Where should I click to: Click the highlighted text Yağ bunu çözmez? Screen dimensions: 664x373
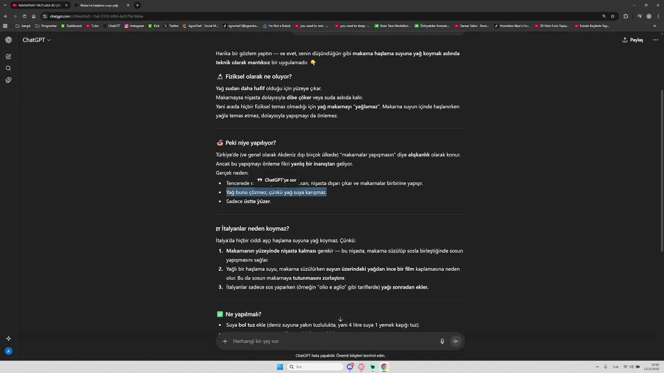tap(276, 192)
